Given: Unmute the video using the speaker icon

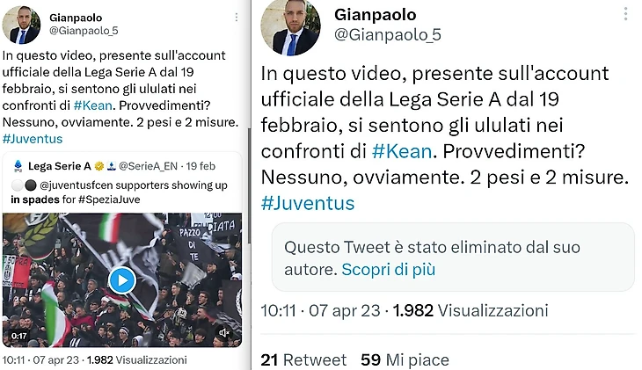Looking at the screenshot, I should [x=224, y=333].
